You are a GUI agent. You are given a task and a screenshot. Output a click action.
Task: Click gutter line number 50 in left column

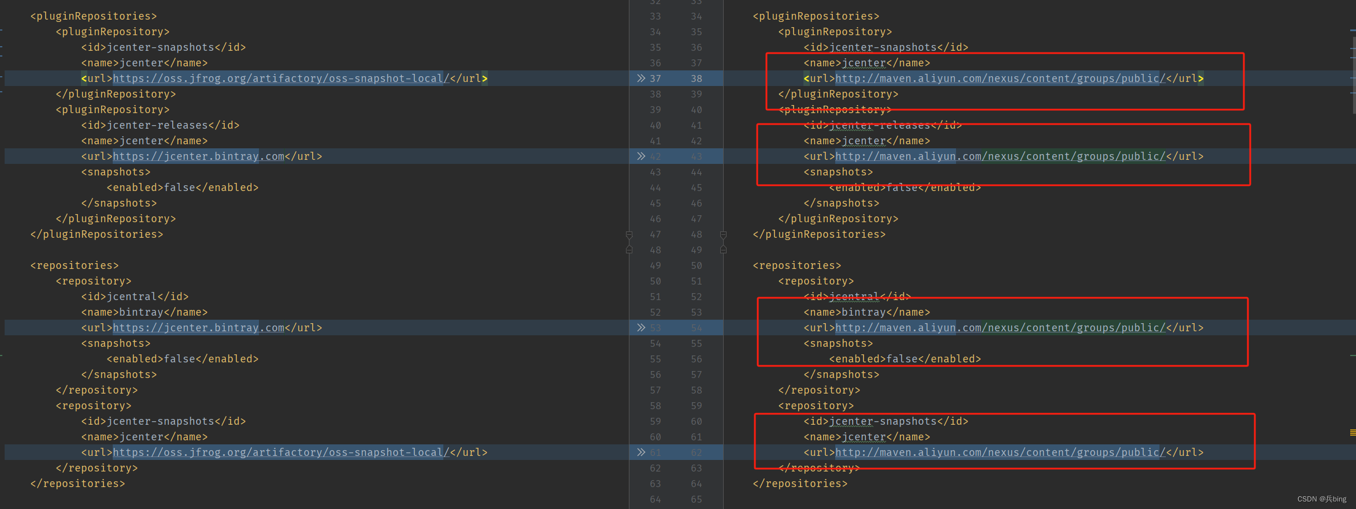click(x=655, y=281)
